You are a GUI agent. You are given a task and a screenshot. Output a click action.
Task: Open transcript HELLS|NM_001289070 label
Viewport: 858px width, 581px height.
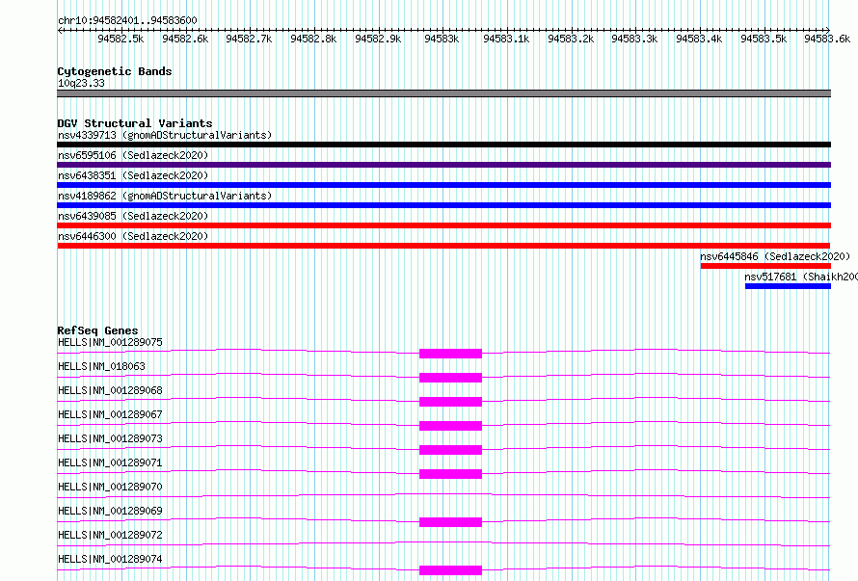[110, 487]
